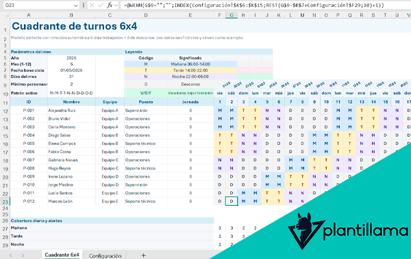Screen dimensions: 411x259
Task: Select column G header
Action: [232, 15]
